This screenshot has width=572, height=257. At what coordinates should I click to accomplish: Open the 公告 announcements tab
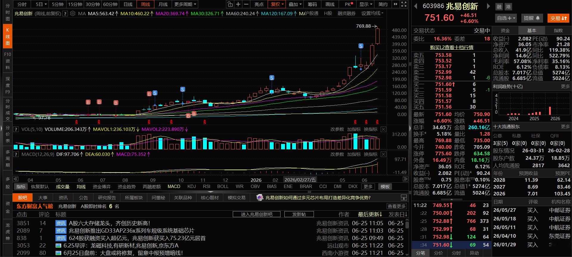click(83, 198)
